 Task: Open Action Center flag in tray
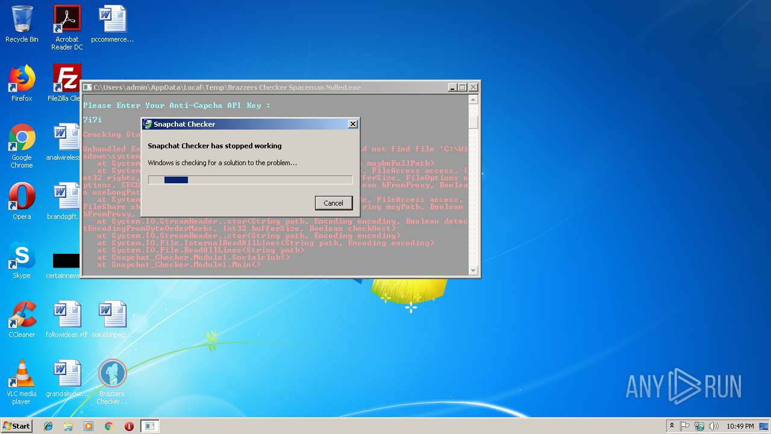tap(685, 426)
